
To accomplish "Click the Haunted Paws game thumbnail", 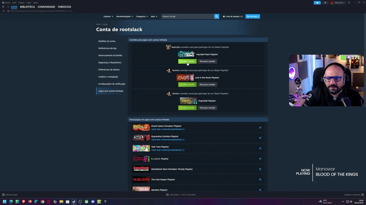I will click(186, 54).
